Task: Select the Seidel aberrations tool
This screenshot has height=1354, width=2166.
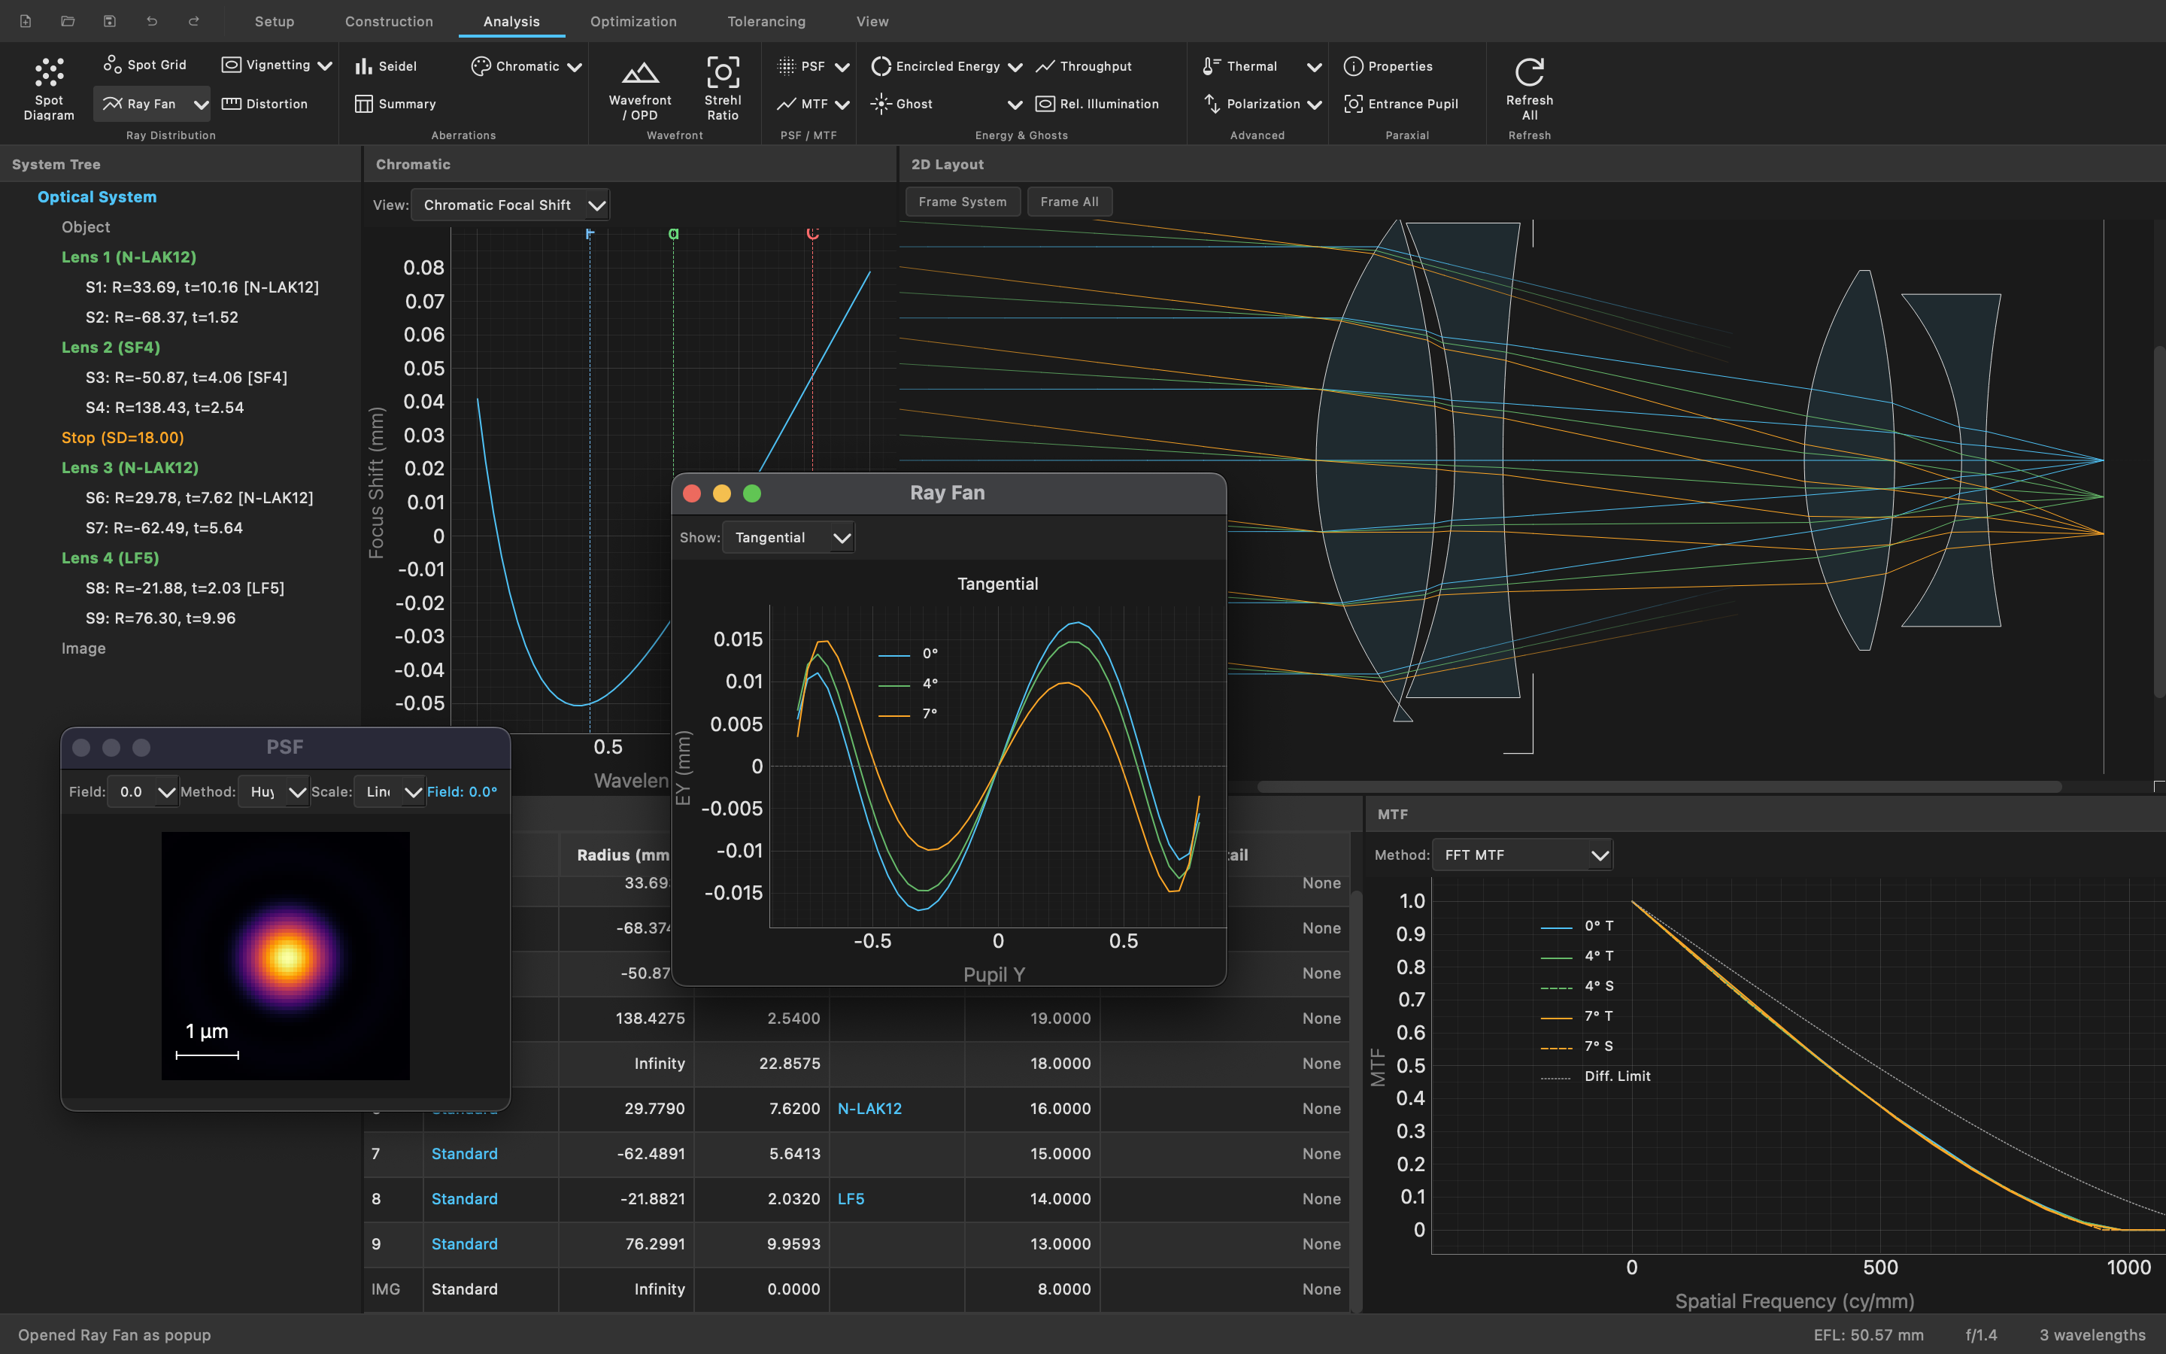Action: click(387, 65)
